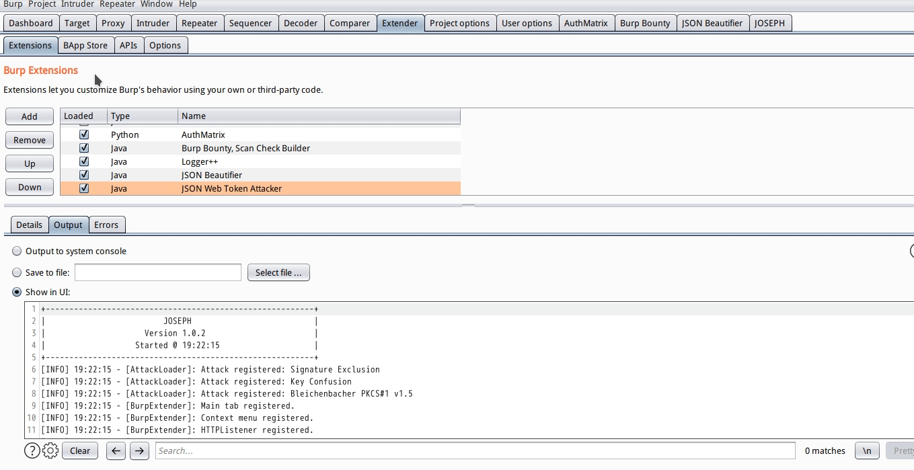The height and width of the screenshot is (470, 914).
Task: Toggle Loaded checkbox for JSON Beautifier
Action: click(84, 175)
